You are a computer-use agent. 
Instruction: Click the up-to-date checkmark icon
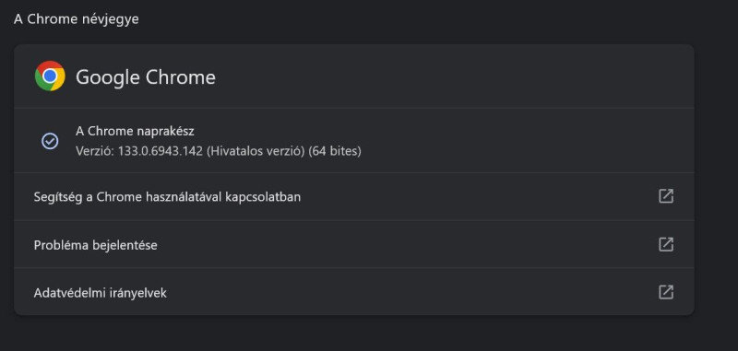(x=50, y=141)
